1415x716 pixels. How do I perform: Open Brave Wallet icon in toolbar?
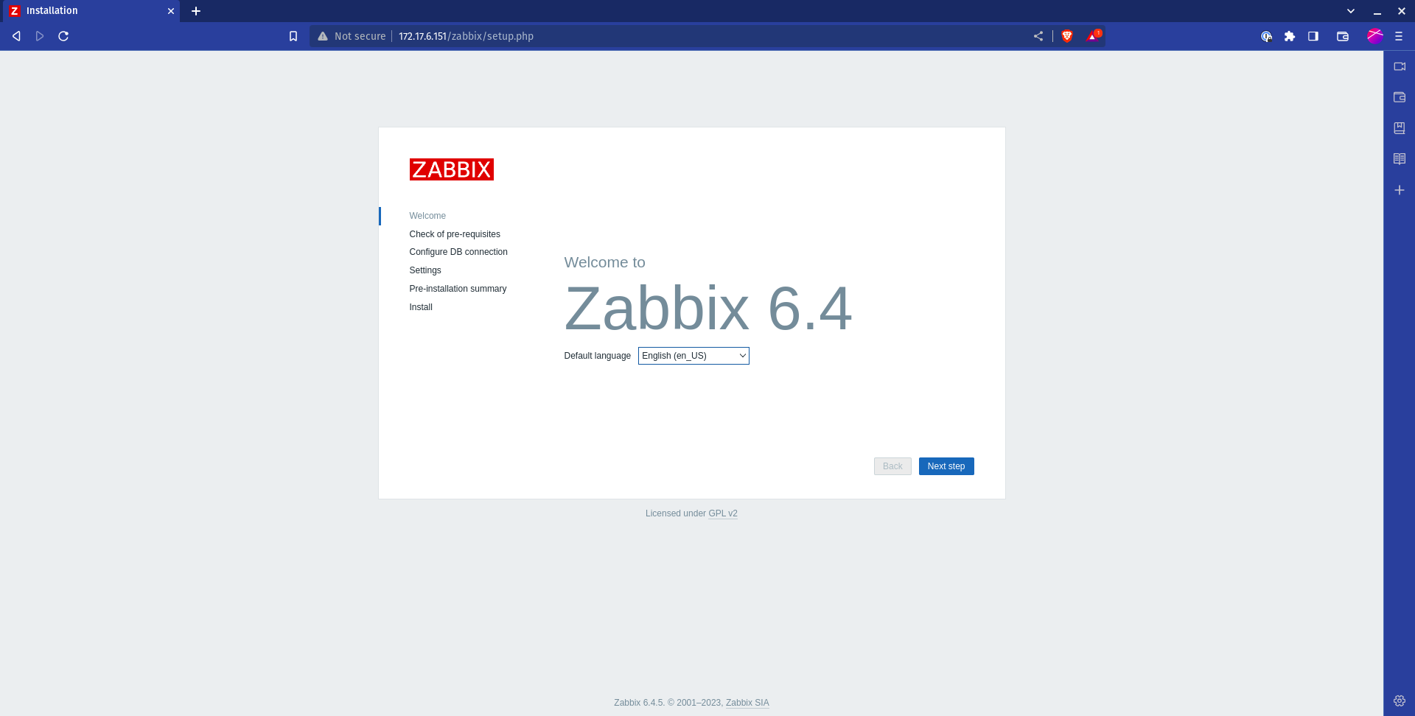(1343, 36)
